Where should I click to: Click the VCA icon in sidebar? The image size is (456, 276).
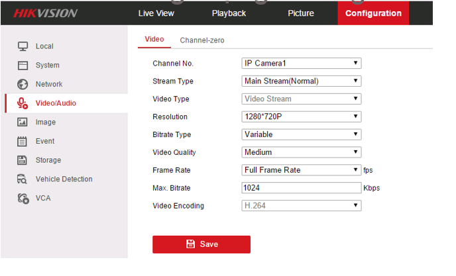tap(23, 198)
